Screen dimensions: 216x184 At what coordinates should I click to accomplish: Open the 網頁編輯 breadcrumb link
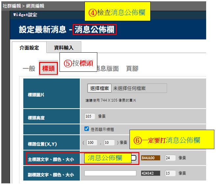click(36, 6)
